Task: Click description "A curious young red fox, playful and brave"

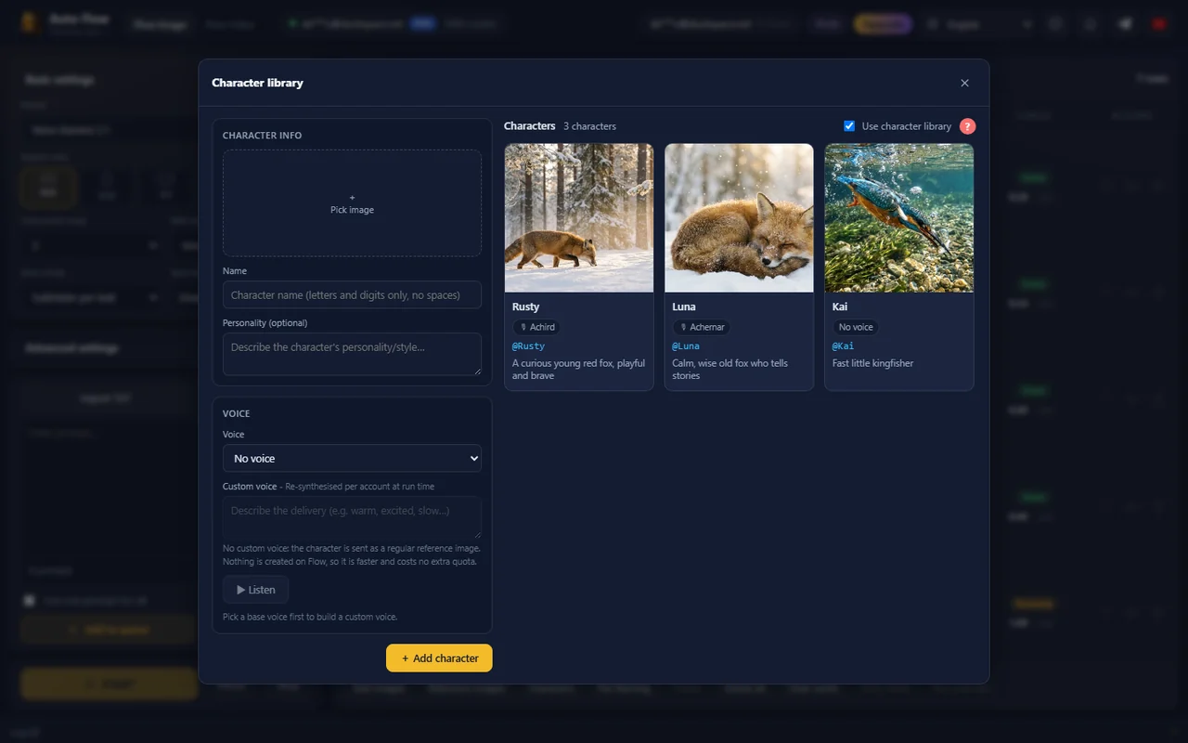Action: (578, 370)
